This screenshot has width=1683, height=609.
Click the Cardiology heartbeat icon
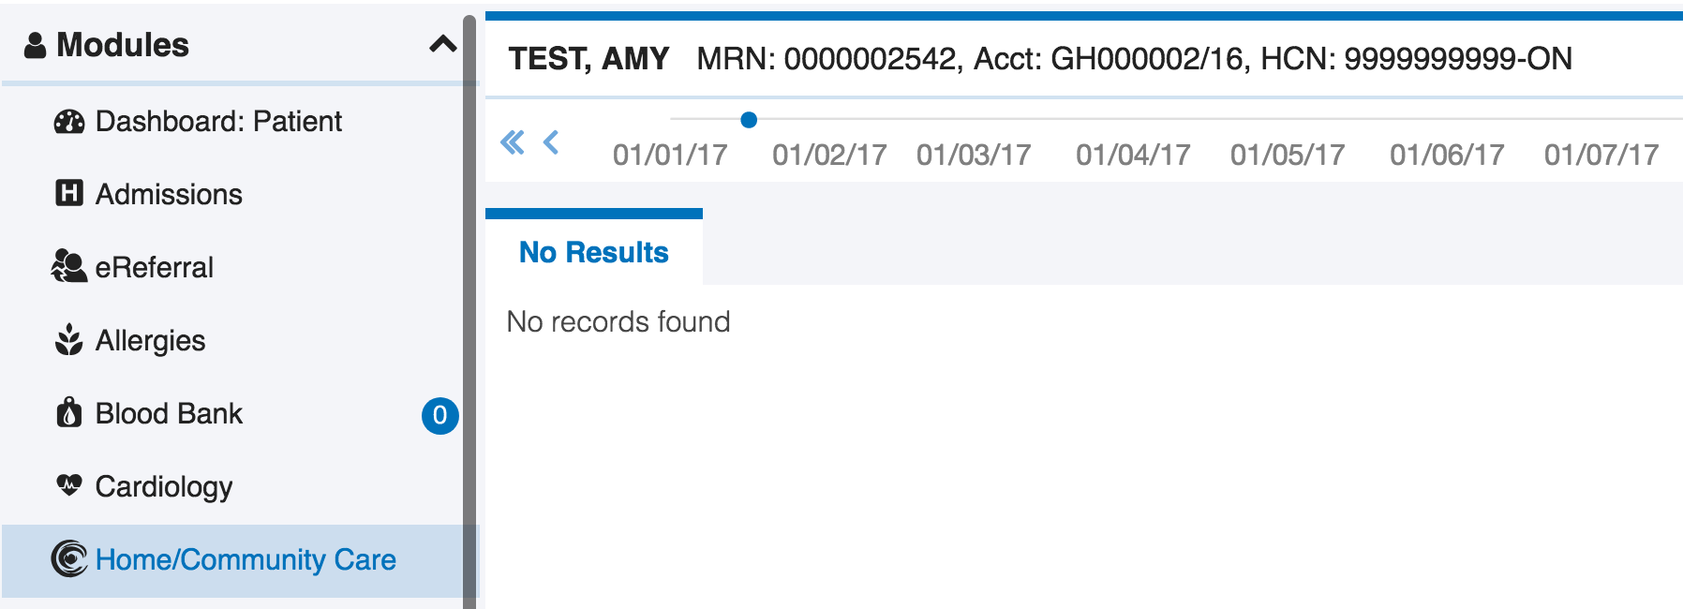[68, 484]
